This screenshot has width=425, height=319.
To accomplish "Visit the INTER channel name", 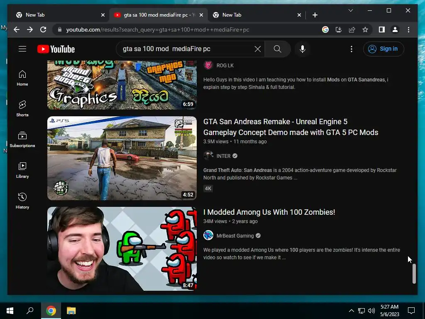I will 223,156.
